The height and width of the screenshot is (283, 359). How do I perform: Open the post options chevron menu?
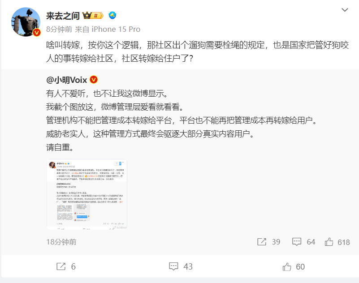coord(345,10)
